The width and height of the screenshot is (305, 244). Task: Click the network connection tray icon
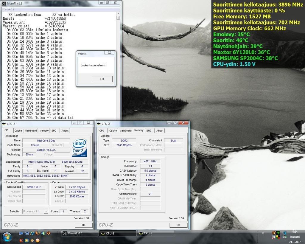pyautogui.click(x=284, y=233)
